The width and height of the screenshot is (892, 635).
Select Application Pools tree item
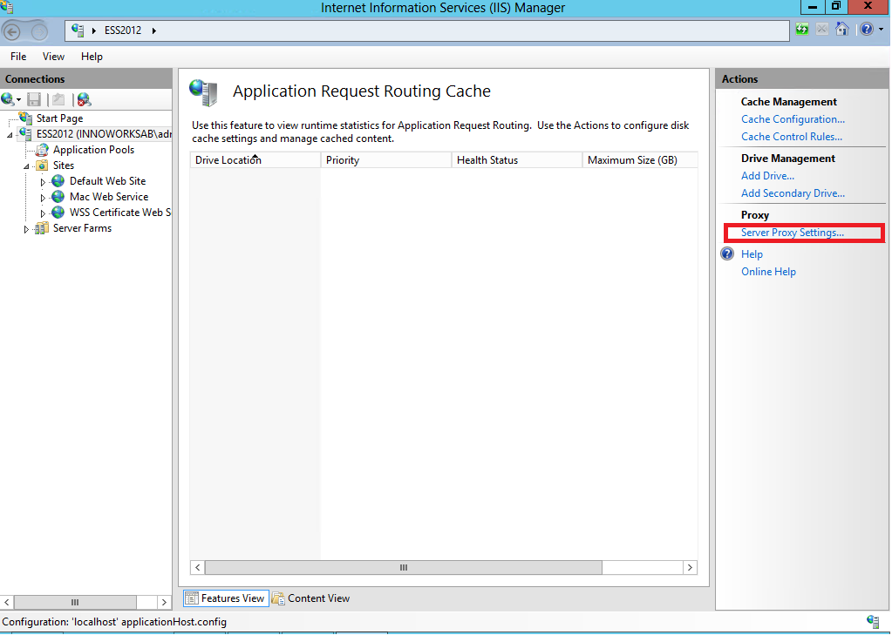pyautogui.click(x=93, y=150)
